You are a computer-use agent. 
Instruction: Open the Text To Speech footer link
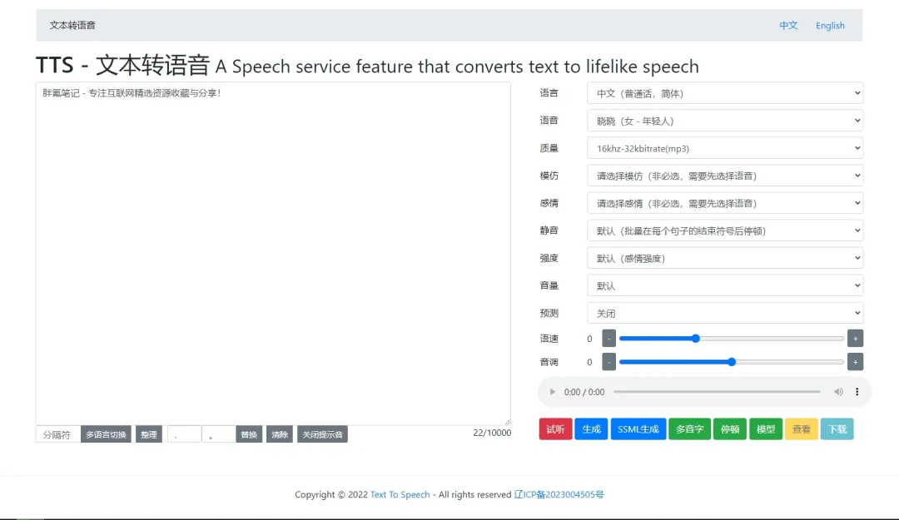pos(400,494)
